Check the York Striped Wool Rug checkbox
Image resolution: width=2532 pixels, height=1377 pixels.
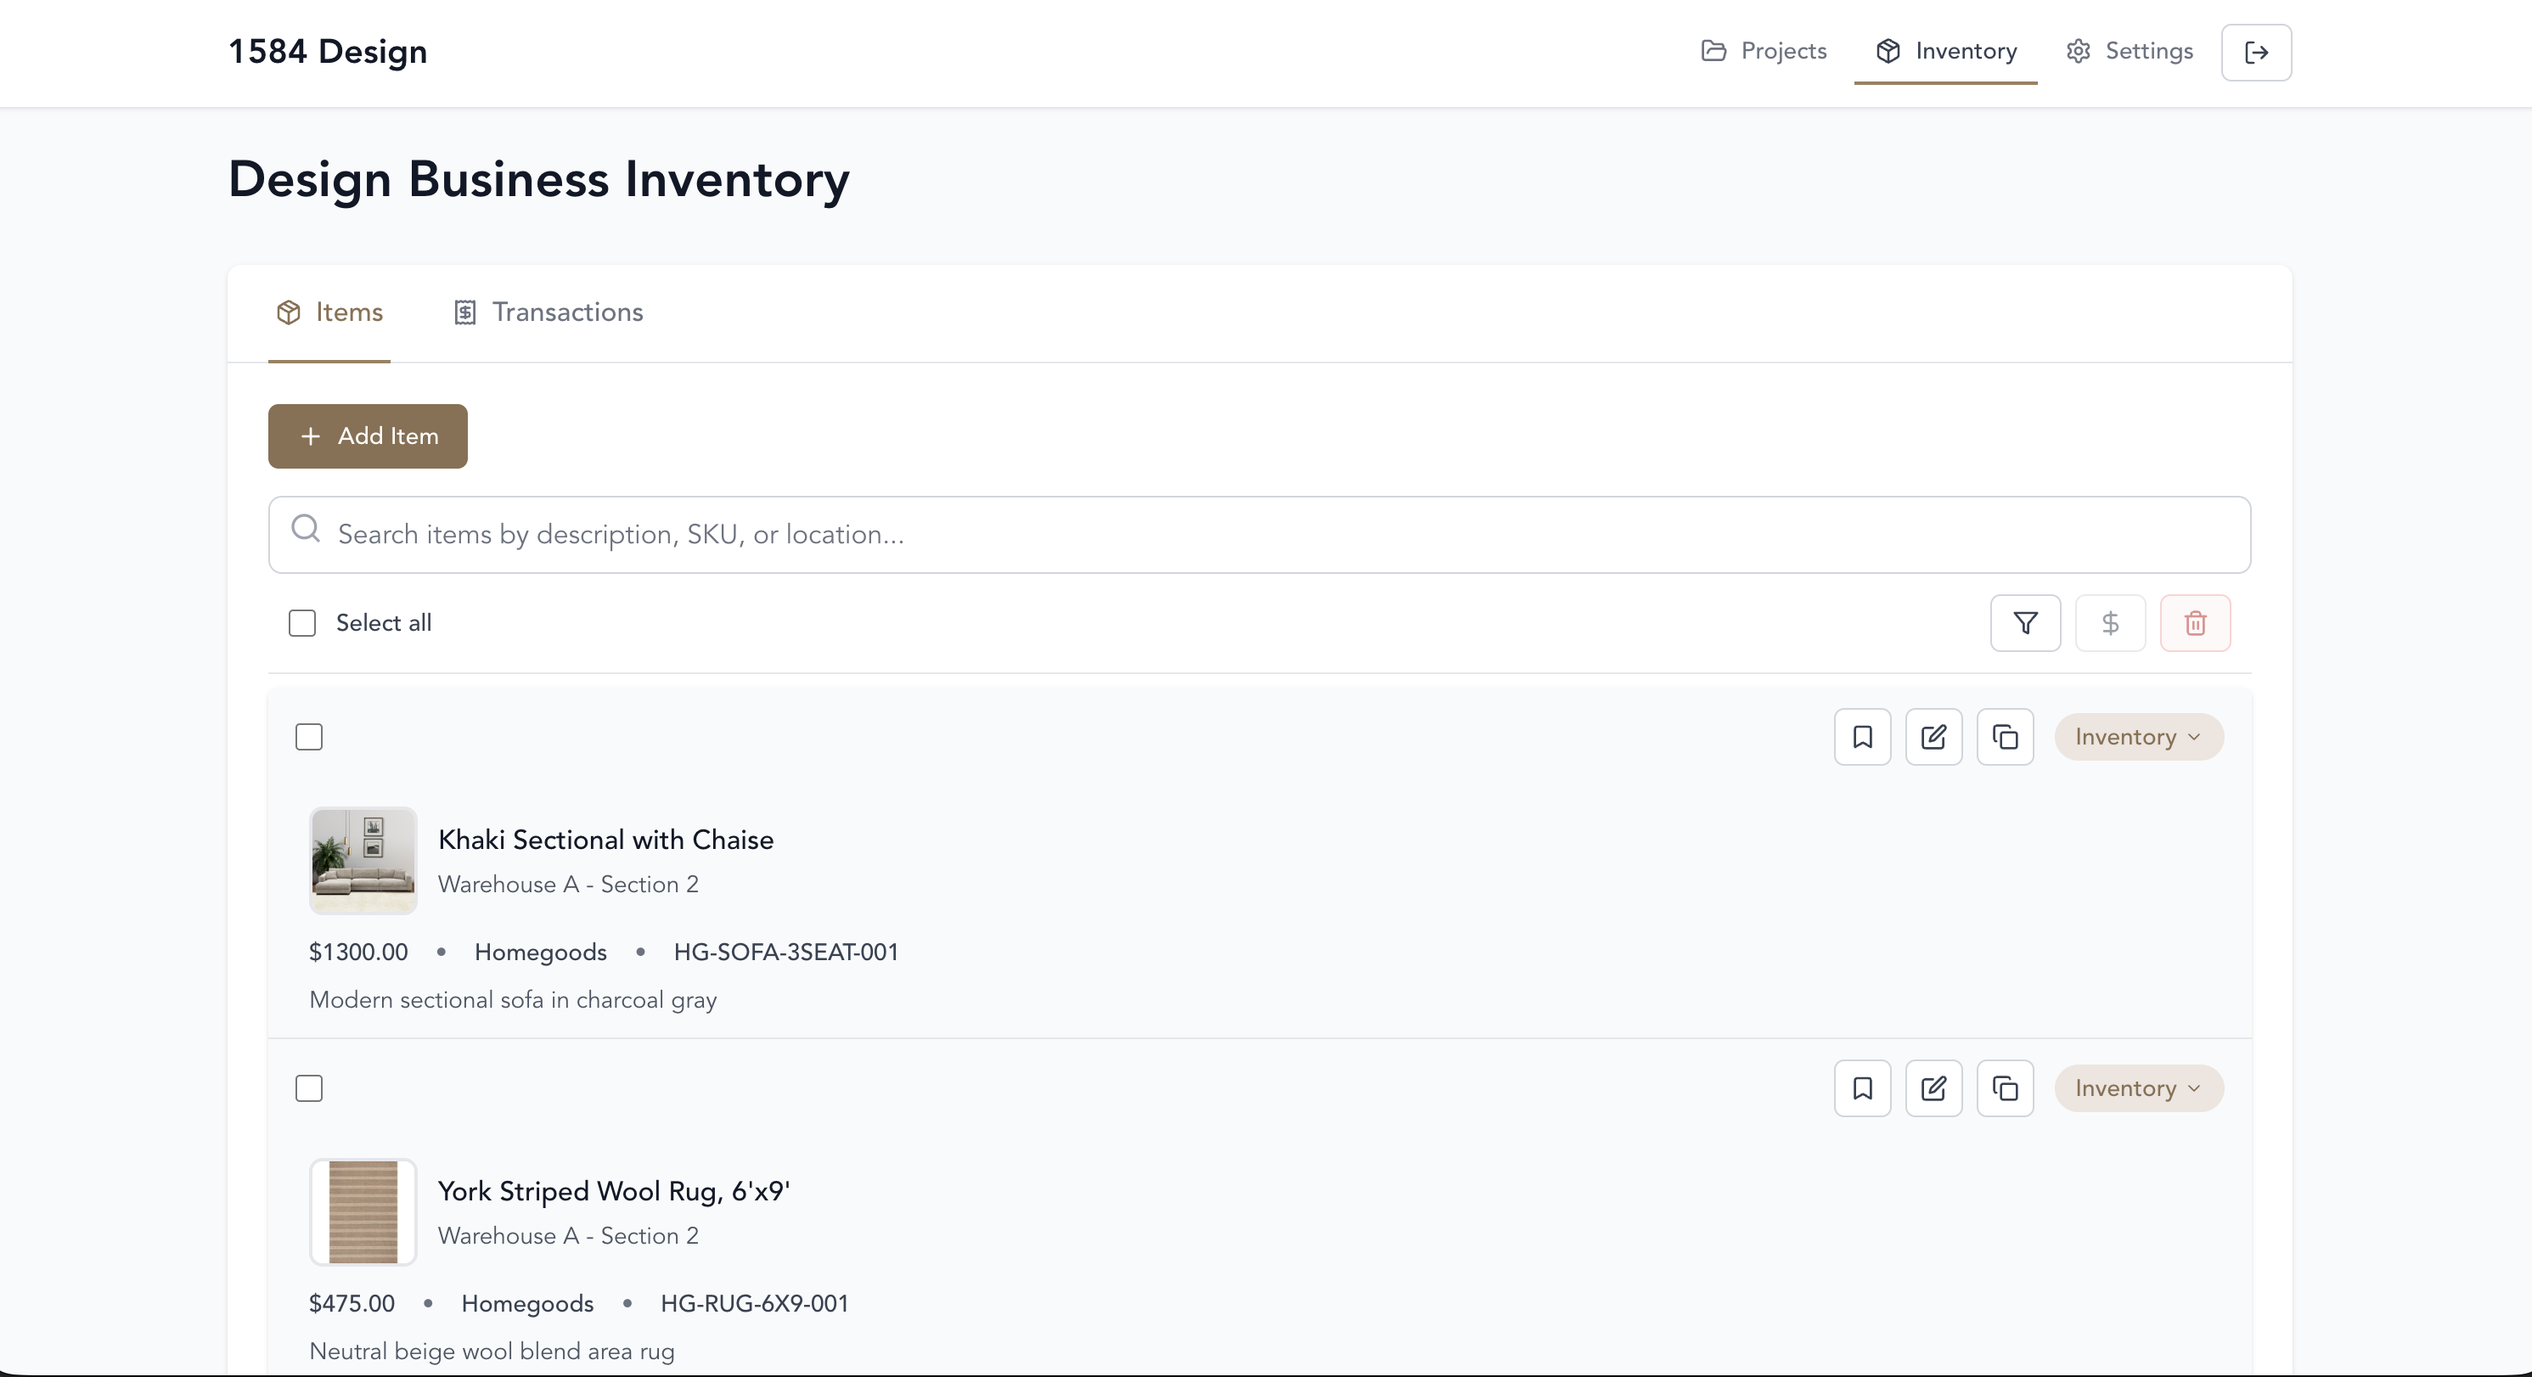point(308,1088)
